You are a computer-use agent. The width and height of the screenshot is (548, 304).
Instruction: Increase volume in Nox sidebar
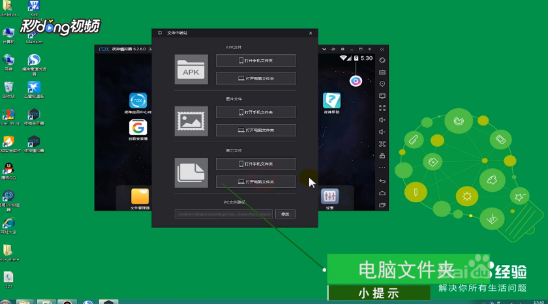point(382,120)
